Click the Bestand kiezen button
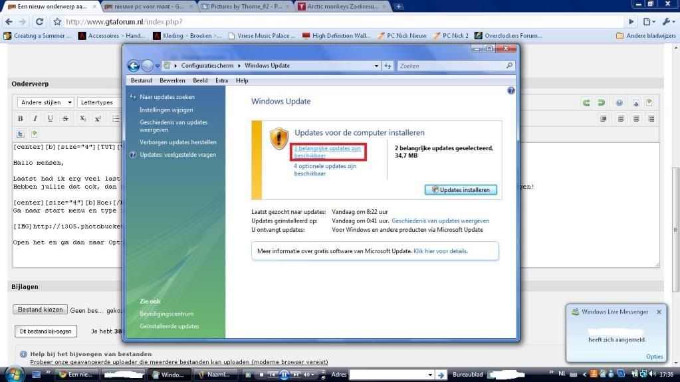 tap(41, 310)
